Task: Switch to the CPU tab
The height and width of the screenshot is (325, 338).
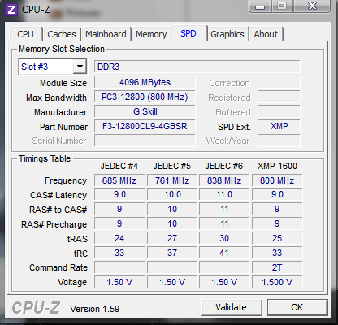Action: pos(25,34)
